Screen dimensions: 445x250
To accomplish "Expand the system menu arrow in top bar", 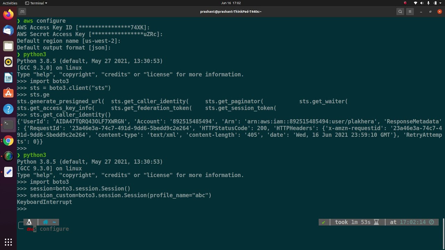I will (441, 3).
